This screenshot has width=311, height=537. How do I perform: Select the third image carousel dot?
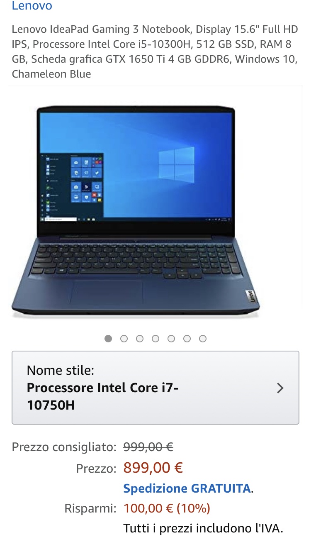[x=140, y=339]
